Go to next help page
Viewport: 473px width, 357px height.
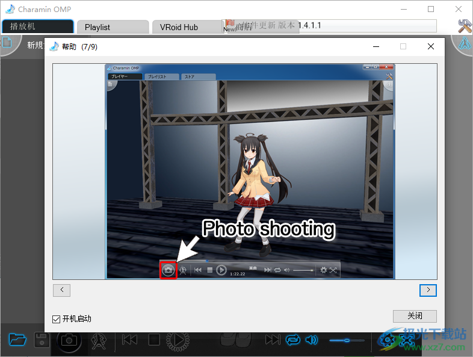pos(428,290)
